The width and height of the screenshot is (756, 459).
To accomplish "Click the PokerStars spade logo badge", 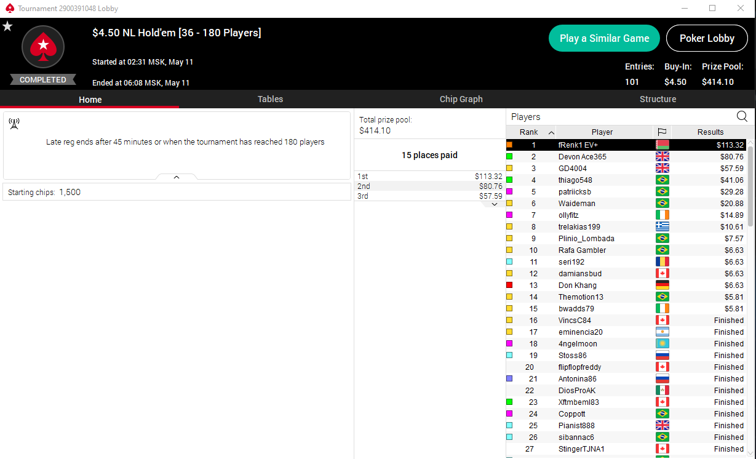I will 43,47.
